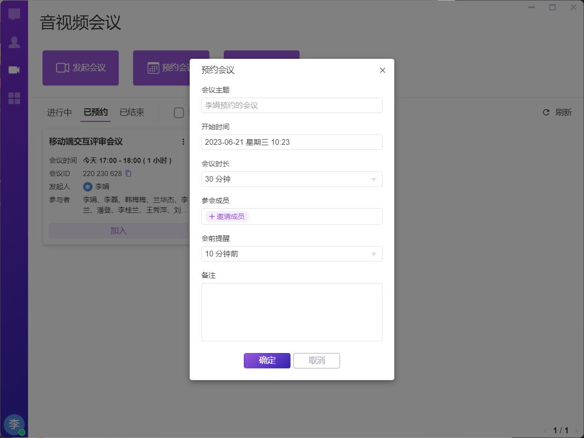Click into the 备注 notes text area
Viewport: 584px width, 438px height.
(292, 312)
